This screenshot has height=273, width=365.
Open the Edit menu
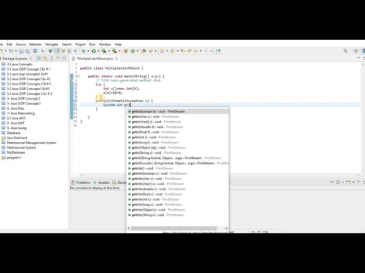pos(9,44)
